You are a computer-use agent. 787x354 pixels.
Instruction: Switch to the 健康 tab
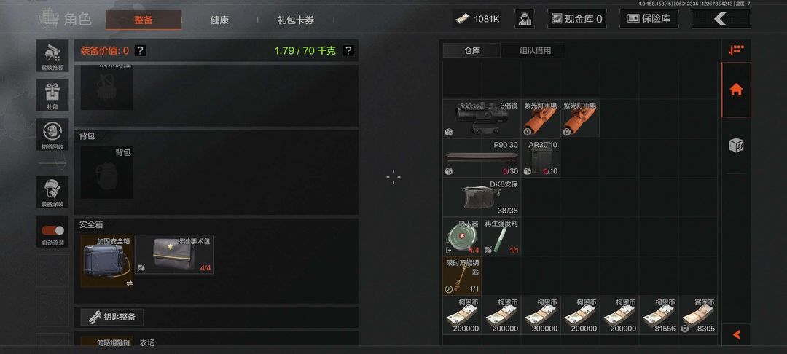coord(219,20)
